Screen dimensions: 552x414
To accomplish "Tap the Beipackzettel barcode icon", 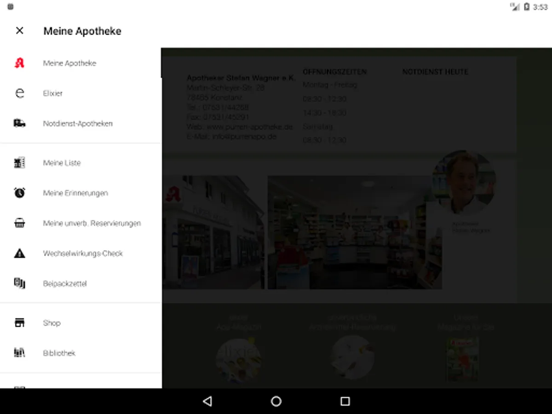I will click(x=19, y=283).
